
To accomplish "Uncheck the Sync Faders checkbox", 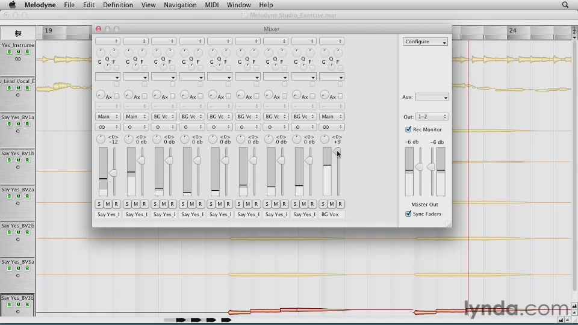I will pos(408,214).
